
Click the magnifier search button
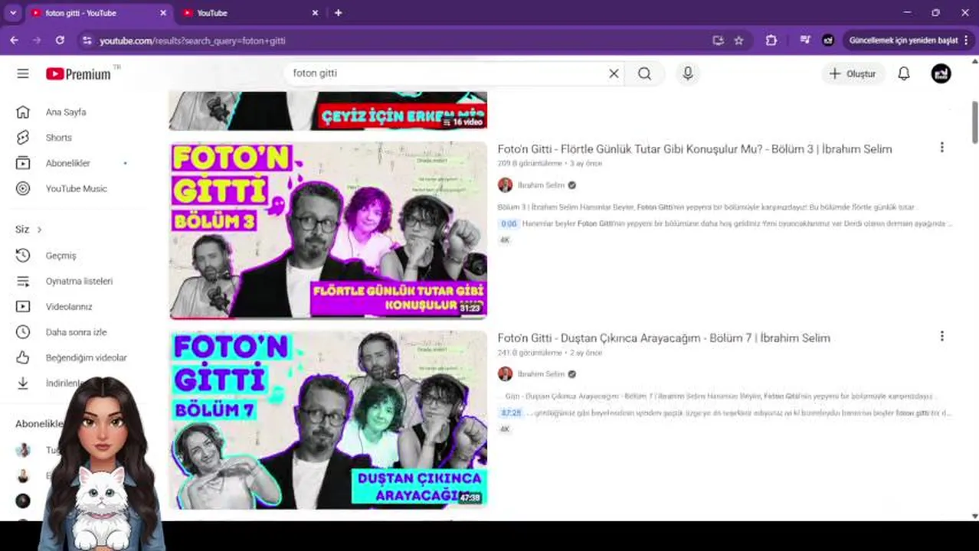click(x=644, y=73)
